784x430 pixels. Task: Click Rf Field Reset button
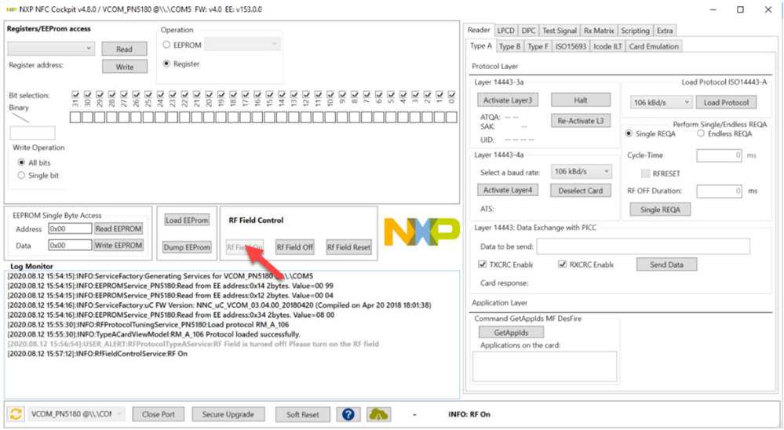pyautogui.click(x=348, y=247)
